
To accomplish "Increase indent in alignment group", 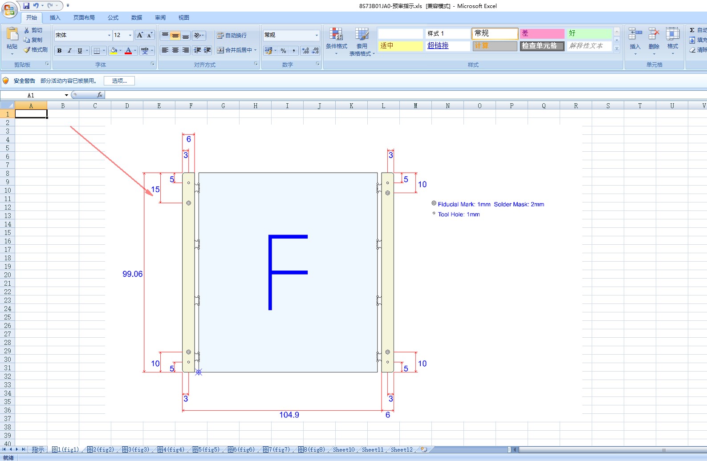I will coord(207,50).
